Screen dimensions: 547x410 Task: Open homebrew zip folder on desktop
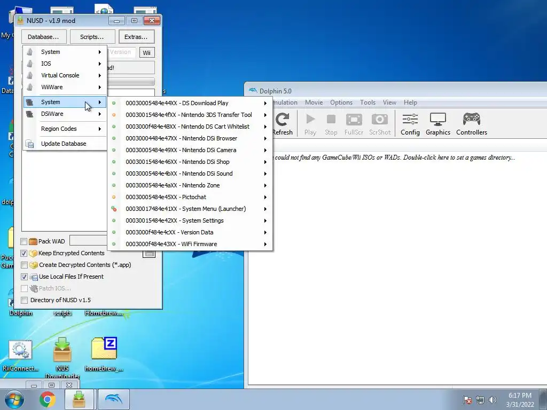tap(104, 354)
